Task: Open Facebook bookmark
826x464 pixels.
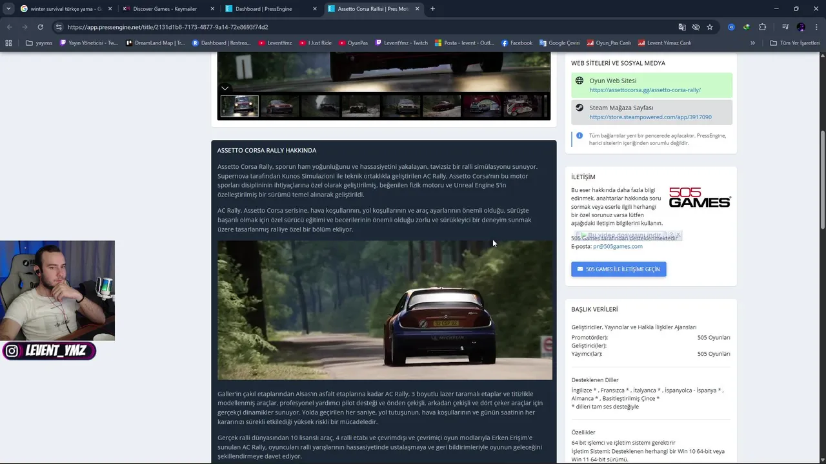Action: click(x=517, y=43)
